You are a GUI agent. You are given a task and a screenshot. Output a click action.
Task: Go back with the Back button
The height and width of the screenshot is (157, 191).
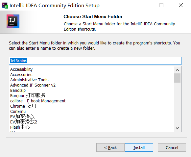(110, 147)
